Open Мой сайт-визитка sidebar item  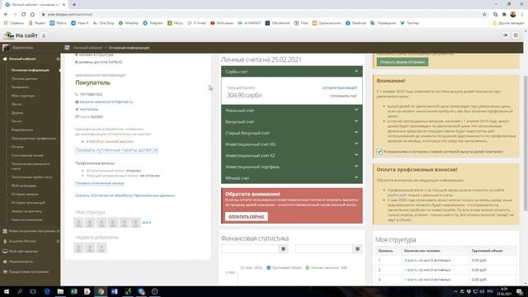23,251
